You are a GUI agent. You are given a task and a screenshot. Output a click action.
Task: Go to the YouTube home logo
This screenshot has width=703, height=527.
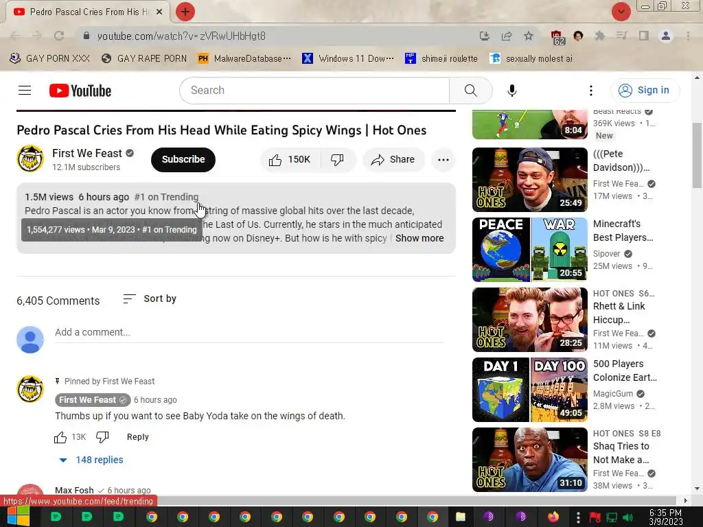pyautogui.click(x=80, y=91)
